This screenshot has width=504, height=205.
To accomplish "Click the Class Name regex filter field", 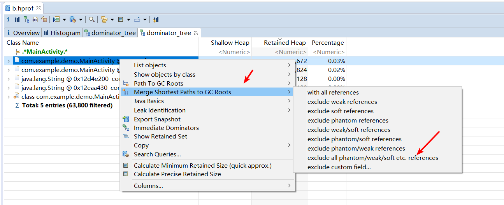I will coord(101,52).
